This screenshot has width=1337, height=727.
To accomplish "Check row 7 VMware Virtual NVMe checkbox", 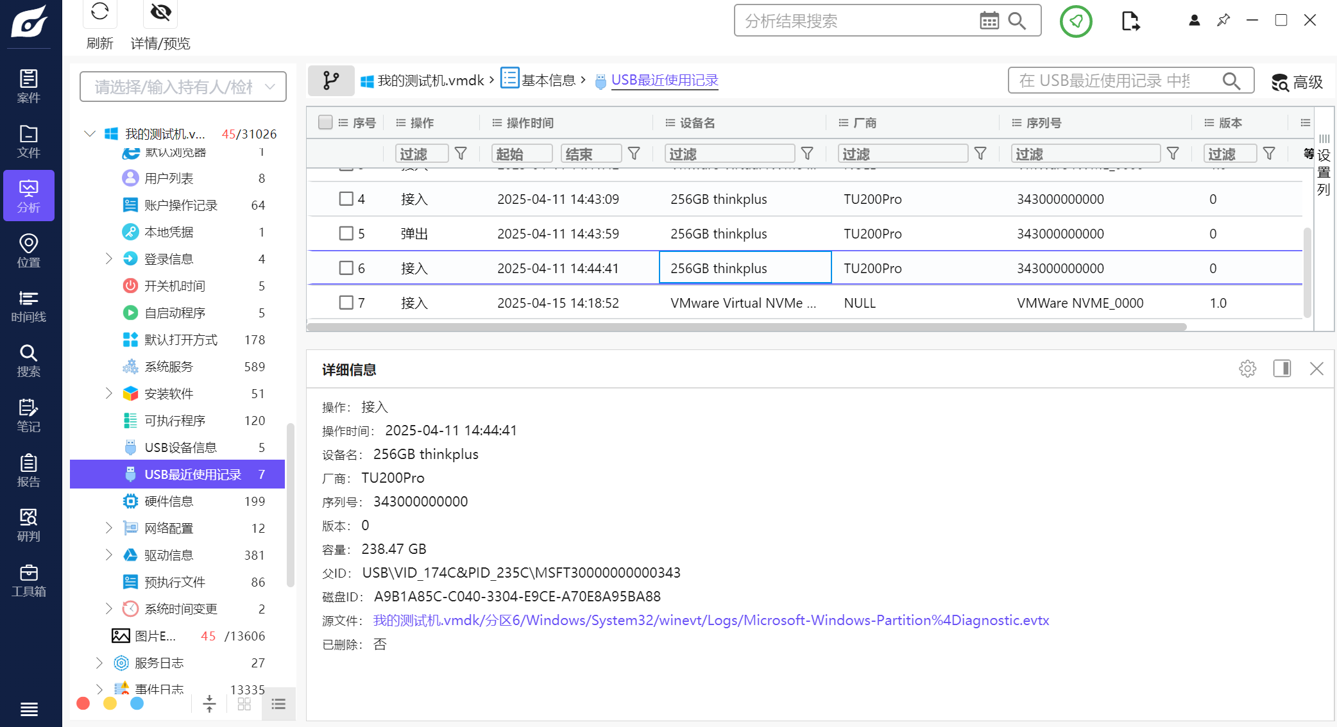I will point(346,302).
